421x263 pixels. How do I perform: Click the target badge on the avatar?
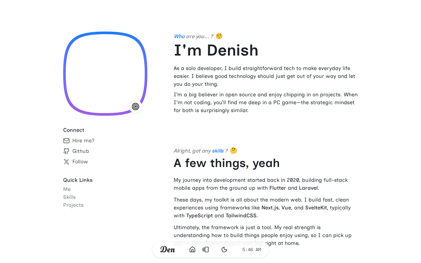pos(136,107)
